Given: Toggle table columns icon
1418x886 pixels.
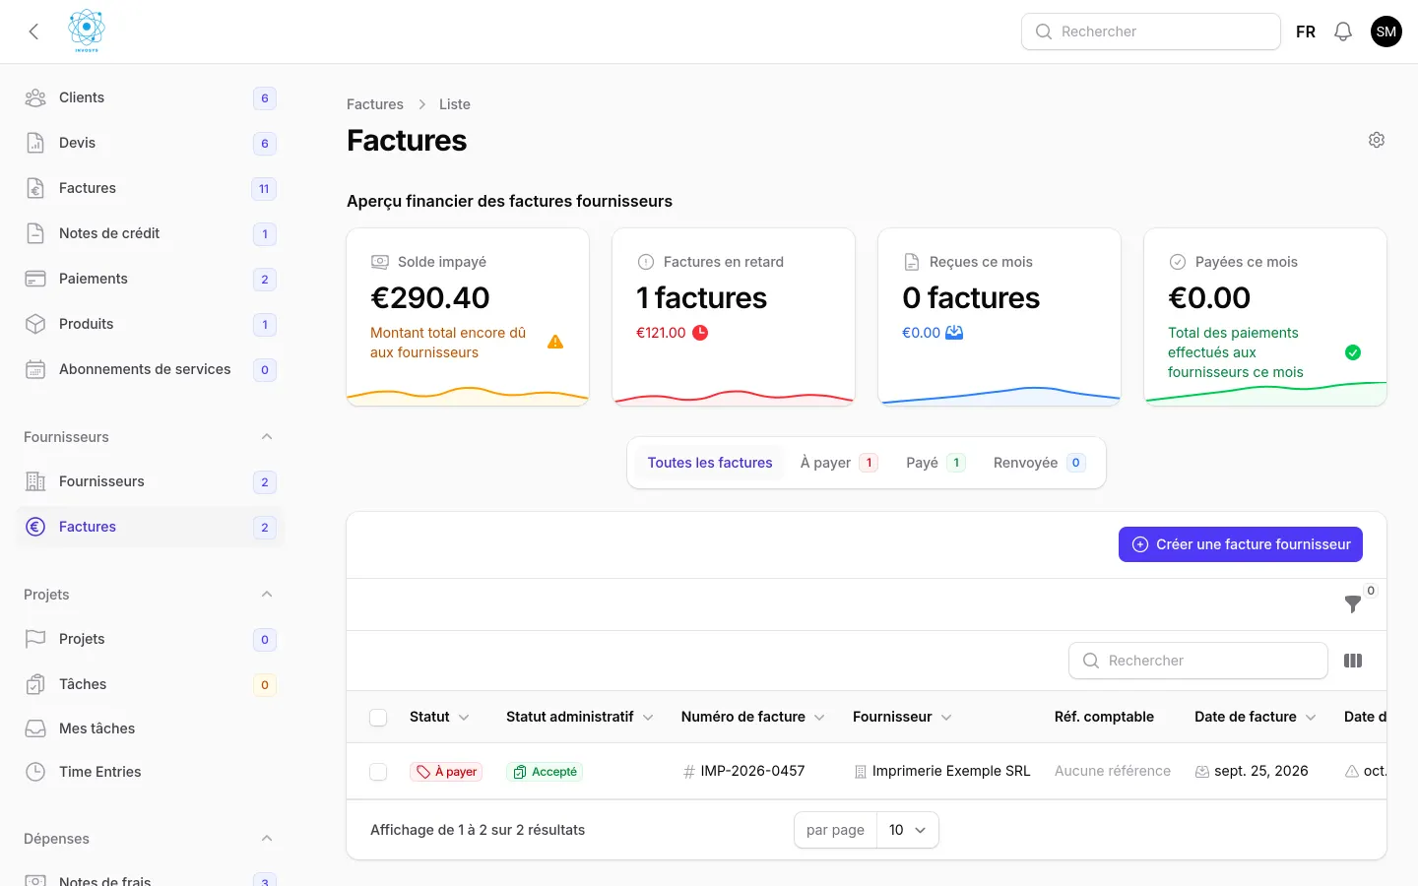Looking at the screenshot, I should coord(1353,661).
